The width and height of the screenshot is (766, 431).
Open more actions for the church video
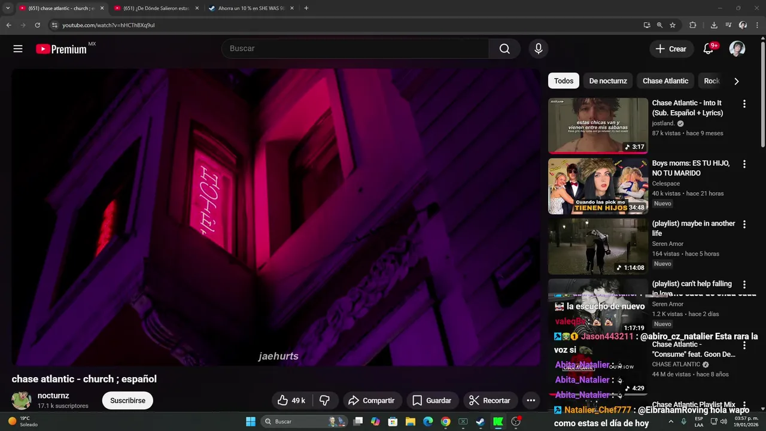[531, 400]
